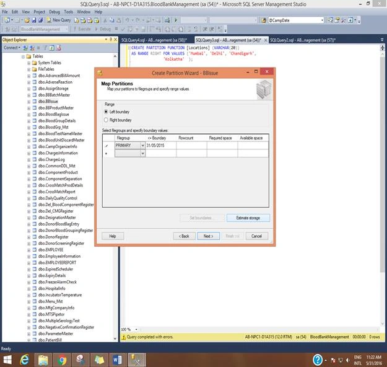The width and height of the screenshot is (387, 367).
Task: Open the PRIMARY filegroup dropdown
Action: [142, 146]
